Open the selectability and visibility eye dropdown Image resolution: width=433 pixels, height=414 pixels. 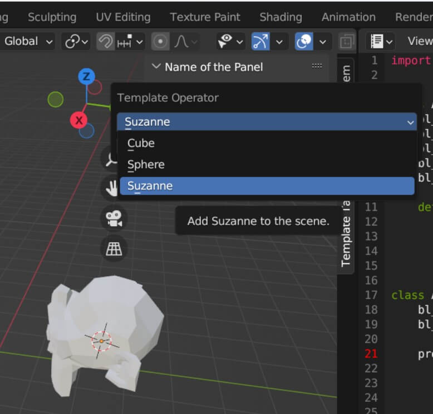[x=230, y=42]
